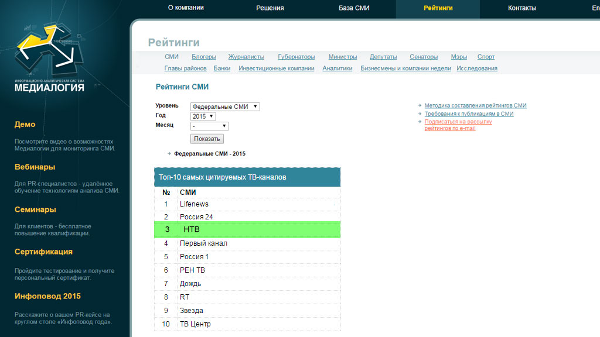
Task: Open Требования к публикациям в СМИ link
Action: 469,114
